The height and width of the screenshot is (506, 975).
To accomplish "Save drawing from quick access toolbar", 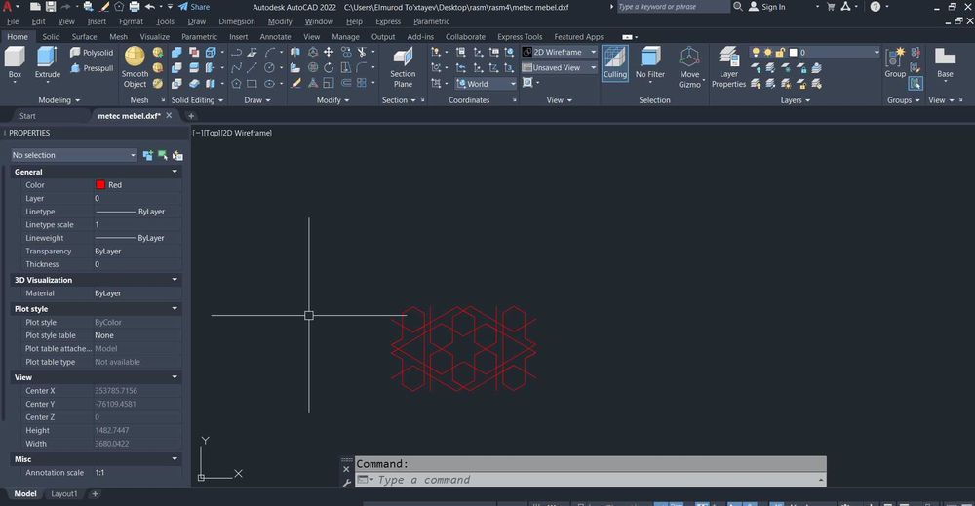I will pos(51,7).
